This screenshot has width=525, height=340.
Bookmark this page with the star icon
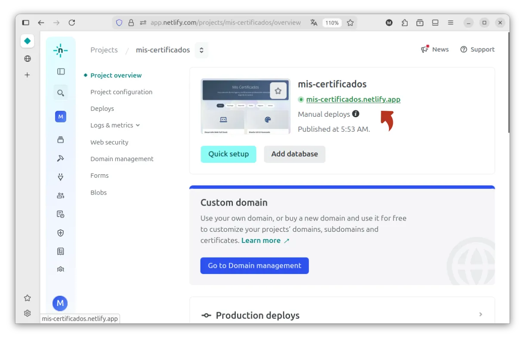[350, 23]
